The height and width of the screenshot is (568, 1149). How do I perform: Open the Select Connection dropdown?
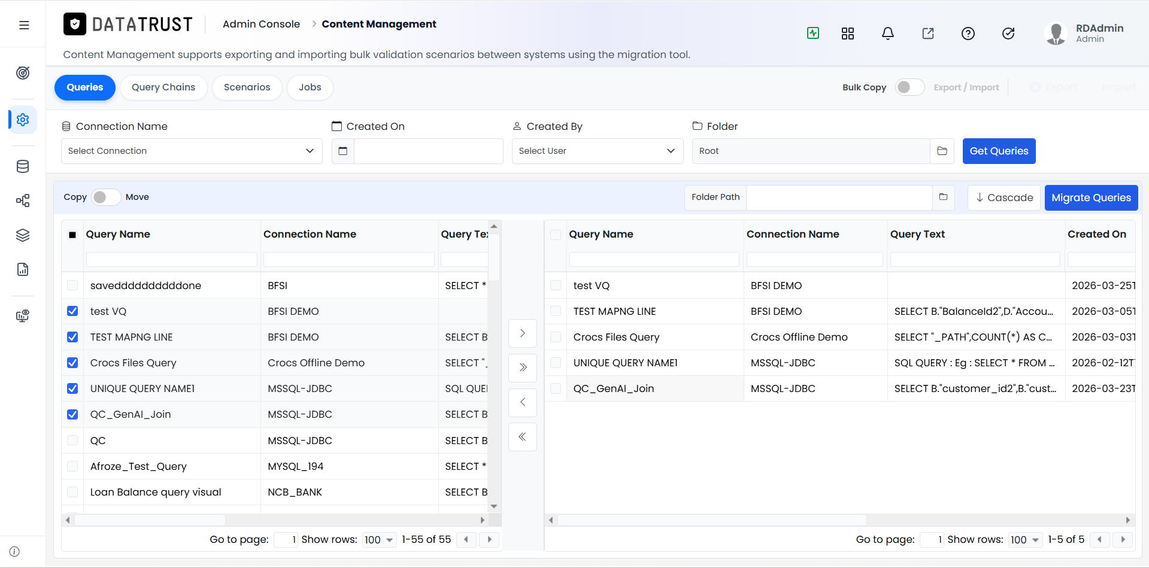(x=192, y=151)
